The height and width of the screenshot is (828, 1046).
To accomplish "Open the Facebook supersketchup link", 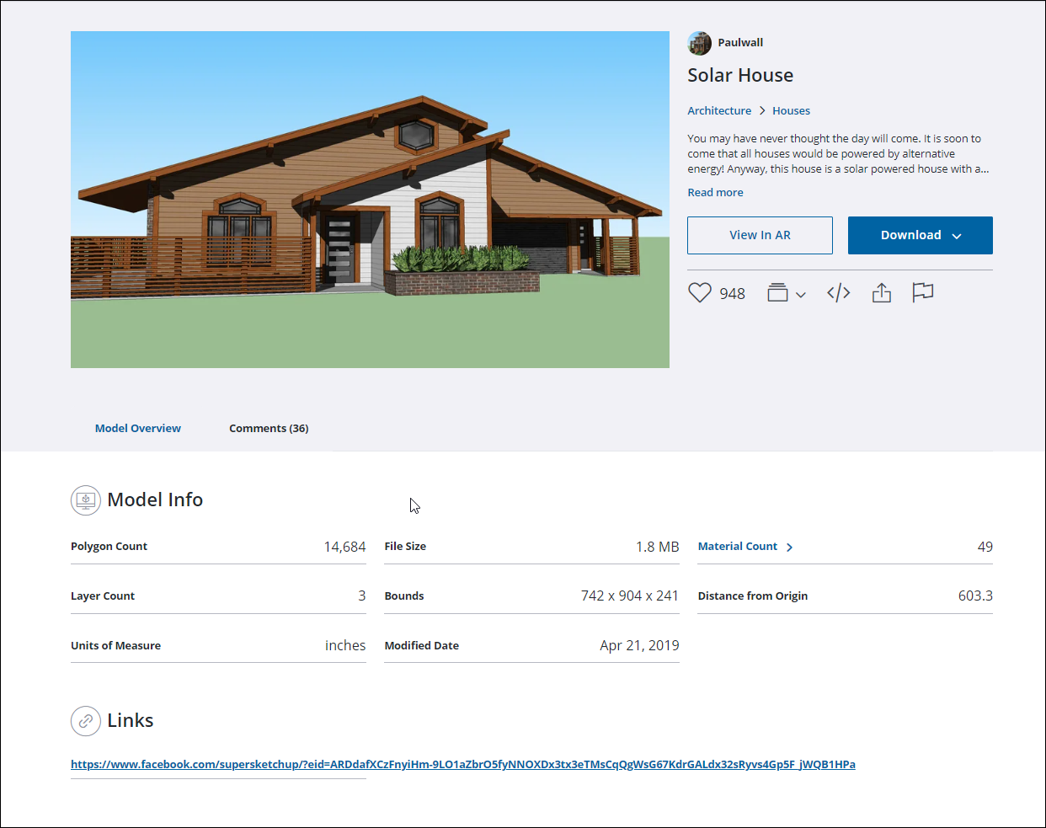I will pyautogui.click(x=462, y=765).
